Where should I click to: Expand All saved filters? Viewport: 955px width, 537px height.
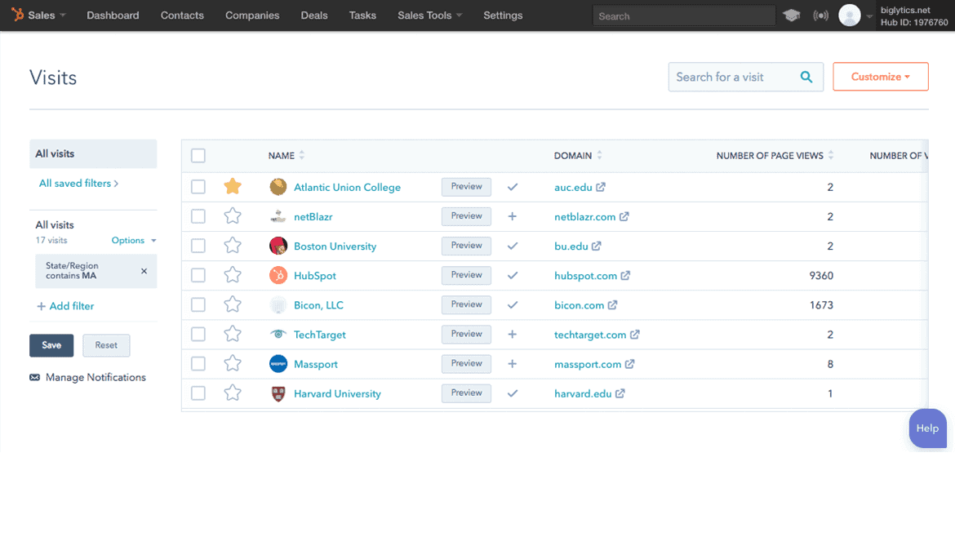point(78,184)
